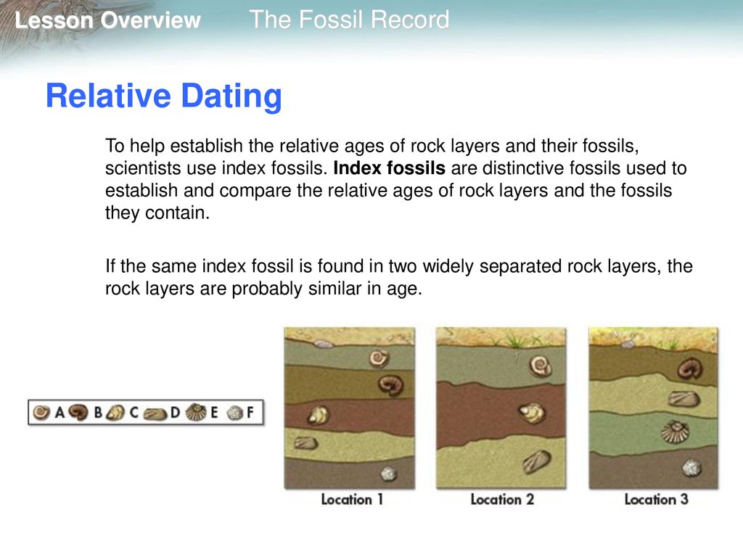
Task: Click the "Relative Dating" heading
Action: click(164, 96)
